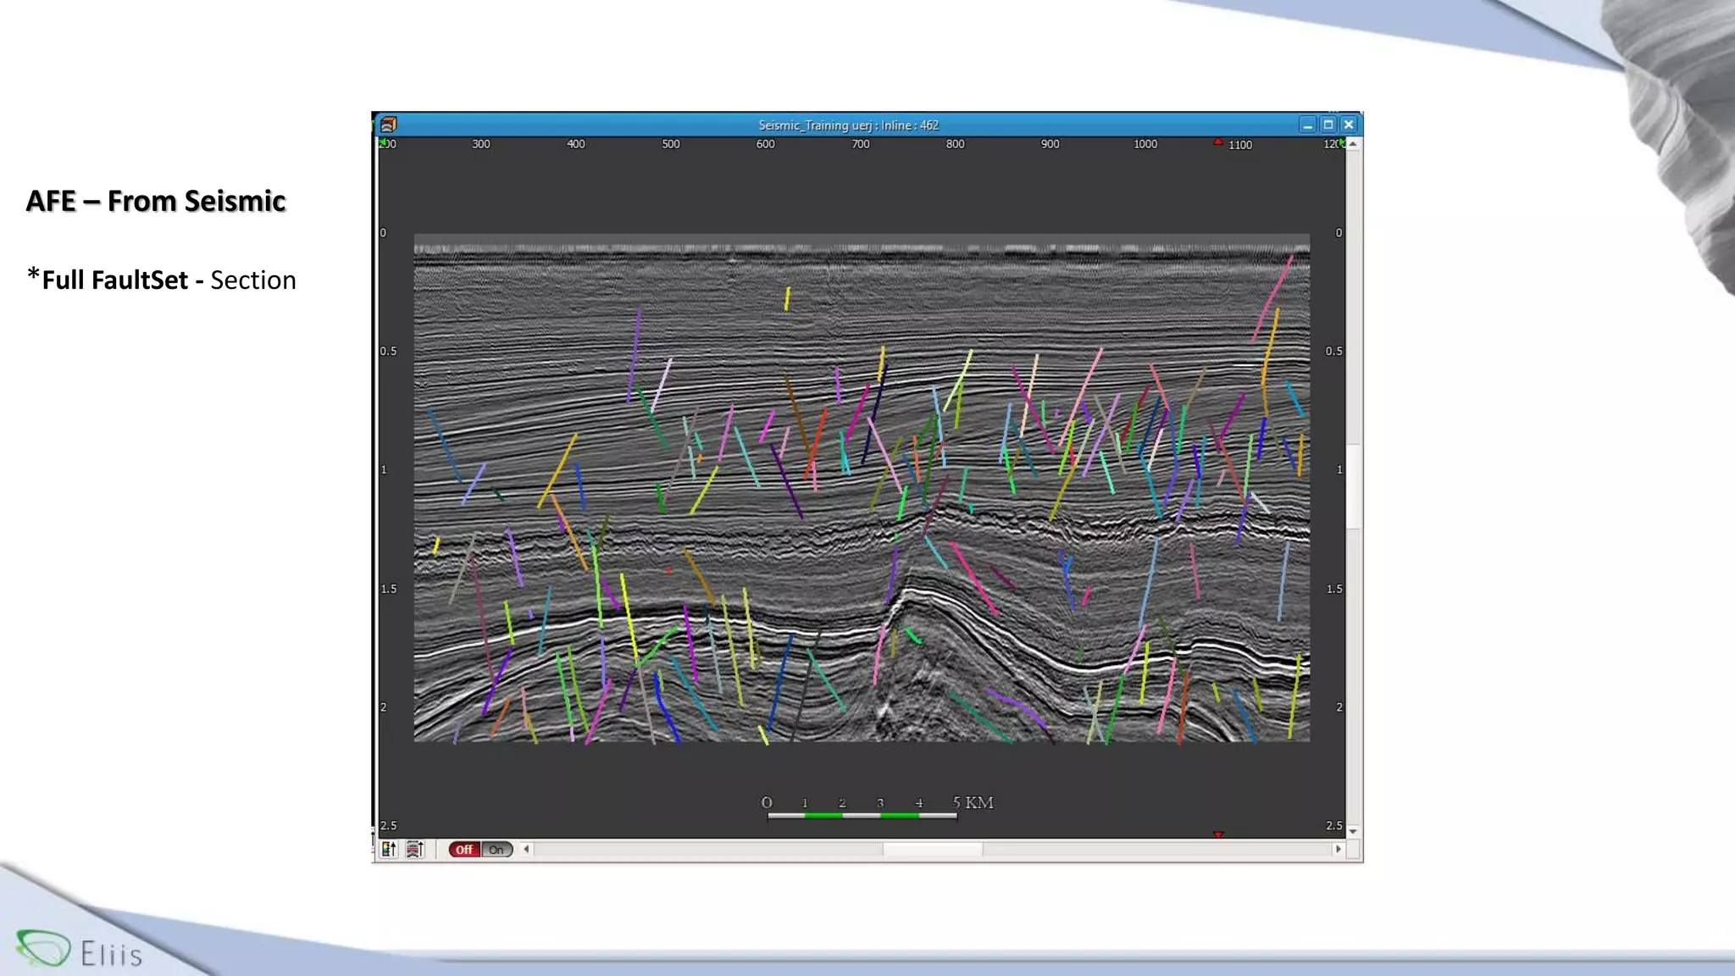Minimize the Seismic_Training inline window

point(1307,125)
